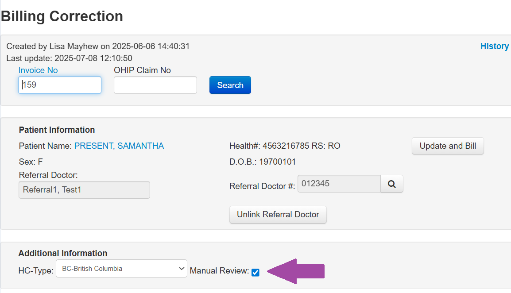Click the Unlink Referral Doctor button
Viewport: 511px width, 293px height.
pyautogui.click(x=278, y=214)
